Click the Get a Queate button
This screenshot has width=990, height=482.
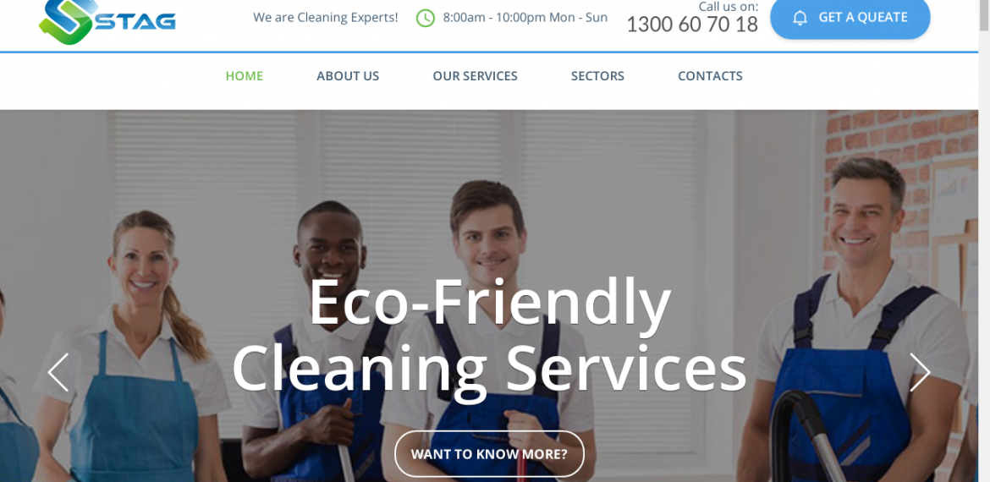point(850,19)
